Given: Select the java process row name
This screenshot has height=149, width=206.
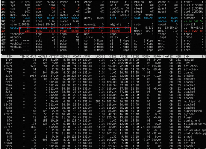Looking at the screenshot, I should (187, 63).
